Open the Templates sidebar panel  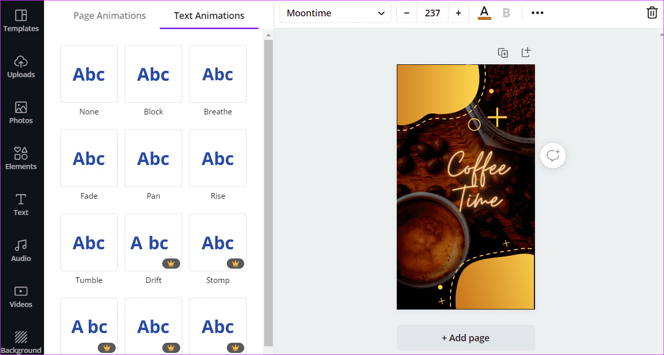[21, 21]
